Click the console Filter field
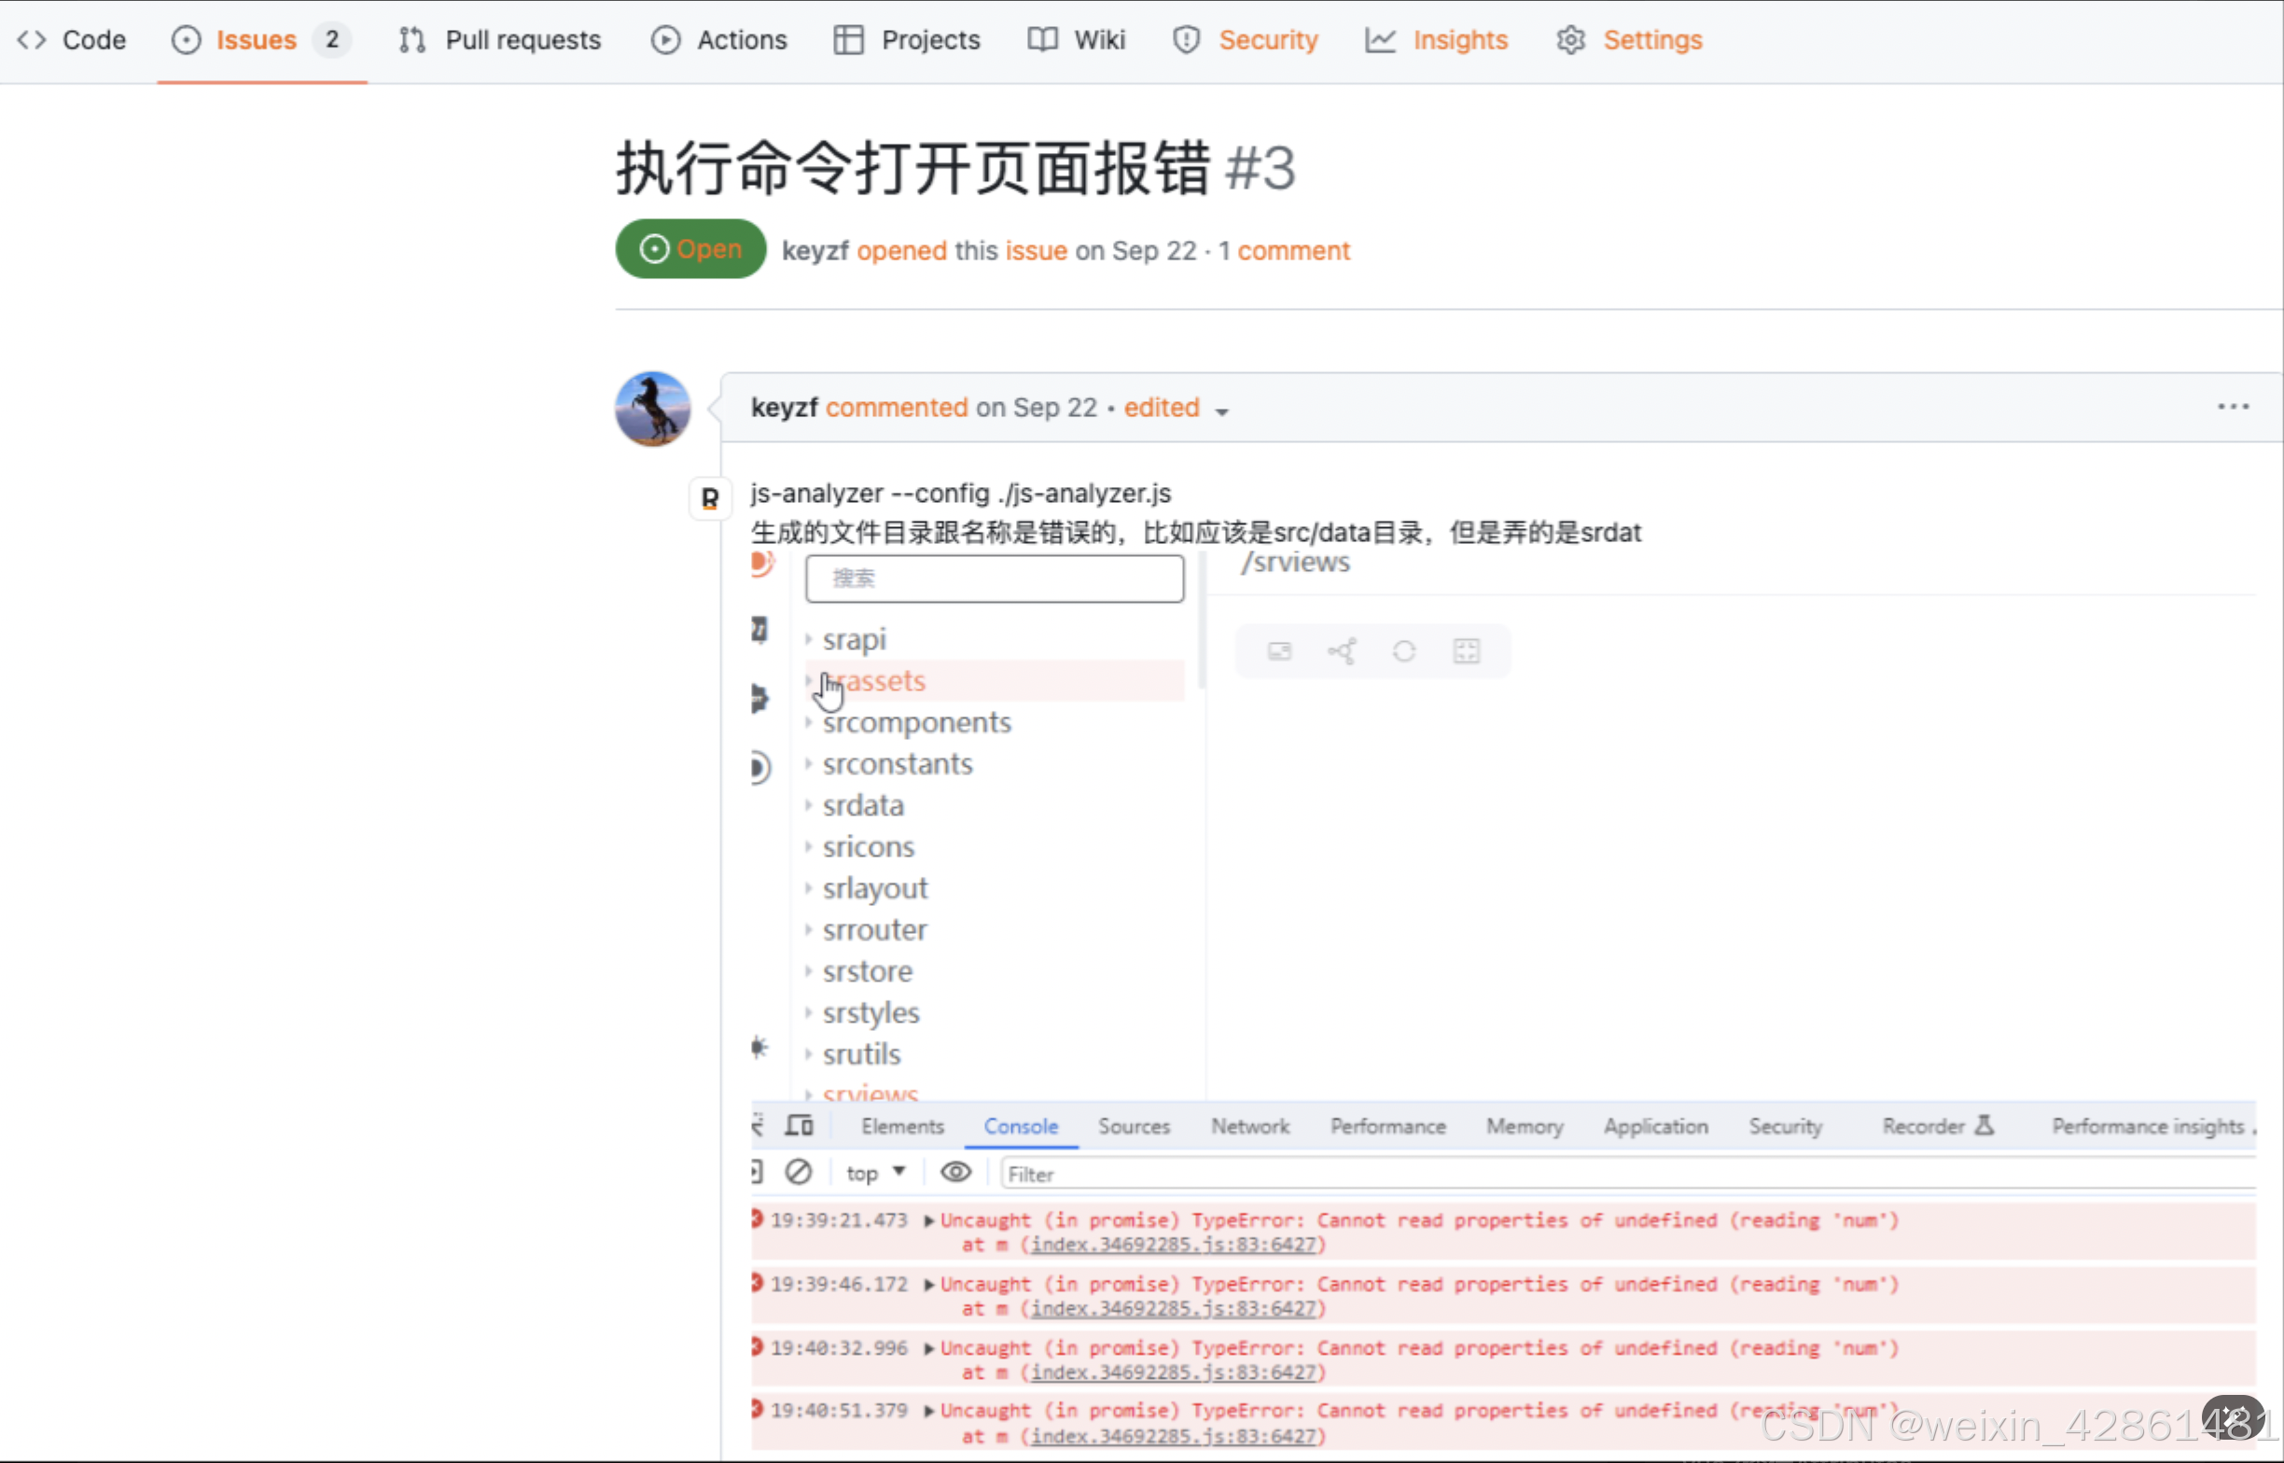 (1629, 1174)
